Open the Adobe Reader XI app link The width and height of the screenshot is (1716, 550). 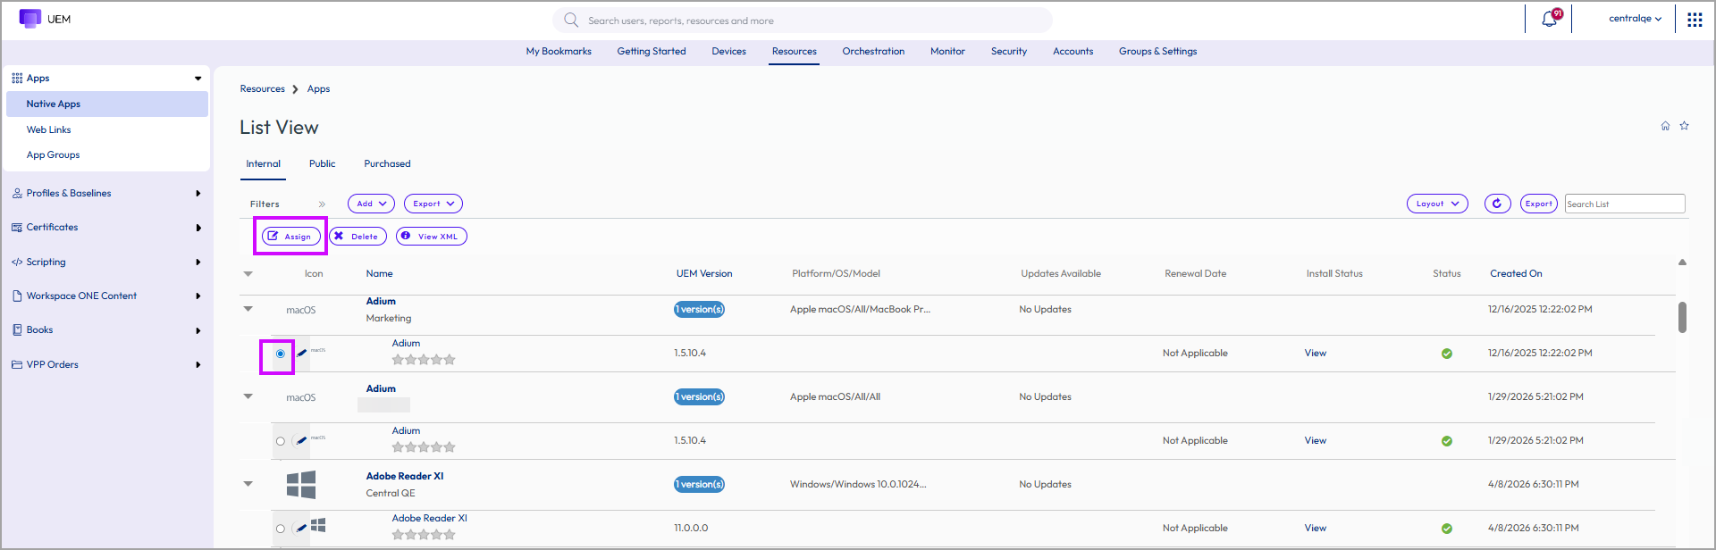[x=404, y=477]
